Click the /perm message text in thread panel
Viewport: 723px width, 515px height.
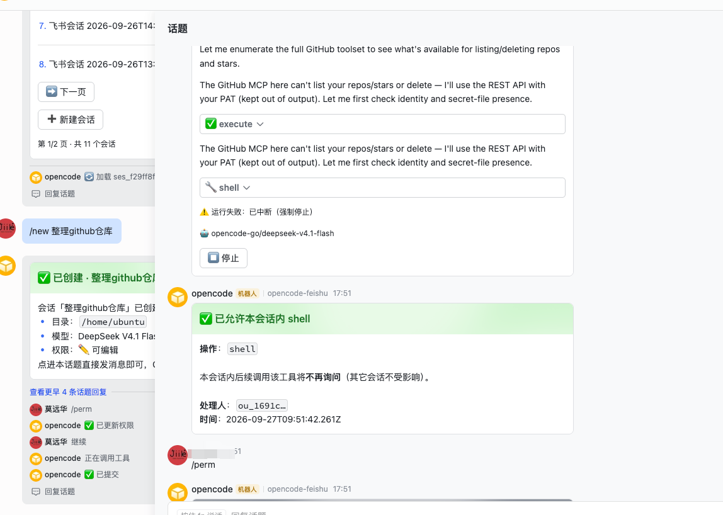click(x=203, y=465)
